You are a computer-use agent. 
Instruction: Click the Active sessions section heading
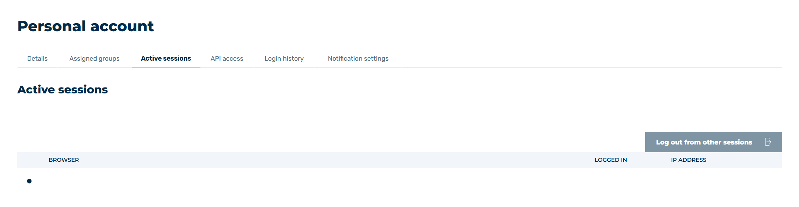click(63, 89)
